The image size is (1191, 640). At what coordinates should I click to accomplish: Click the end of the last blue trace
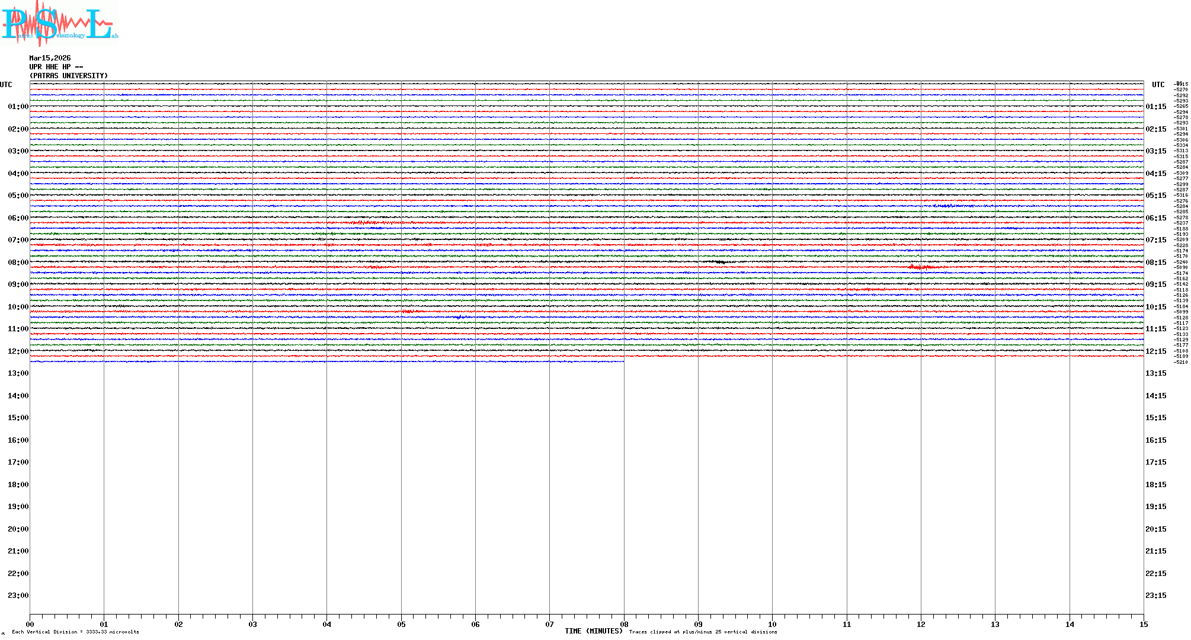coord(622,361)
